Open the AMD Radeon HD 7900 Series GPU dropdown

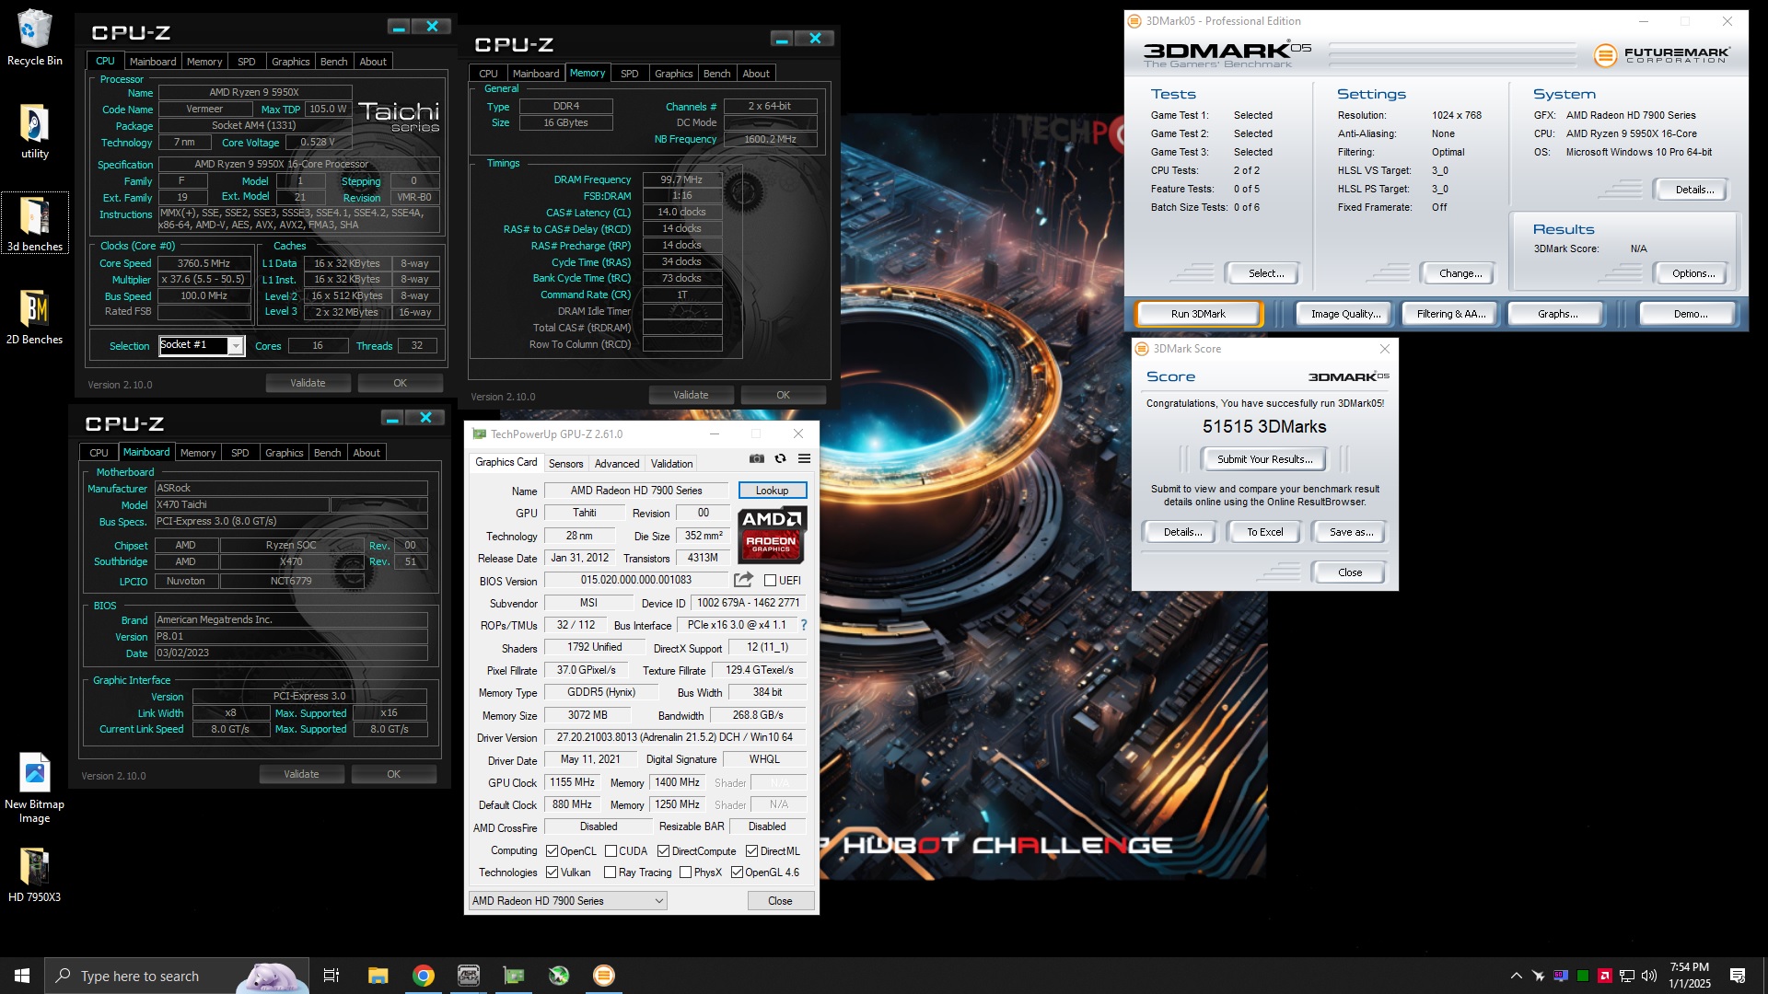[x=567, y=901]
